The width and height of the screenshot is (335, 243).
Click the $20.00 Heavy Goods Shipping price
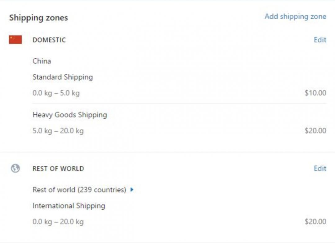click(x=315, y=131)
